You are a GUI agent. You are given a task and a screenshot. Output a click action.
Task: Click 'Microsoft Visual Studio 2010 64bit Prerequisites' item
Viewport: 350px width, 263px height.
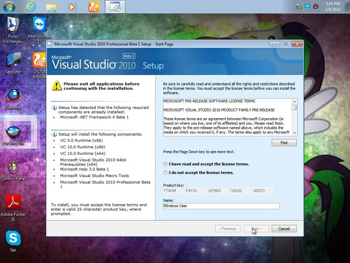pyautogui.click(x=93, y=162)
